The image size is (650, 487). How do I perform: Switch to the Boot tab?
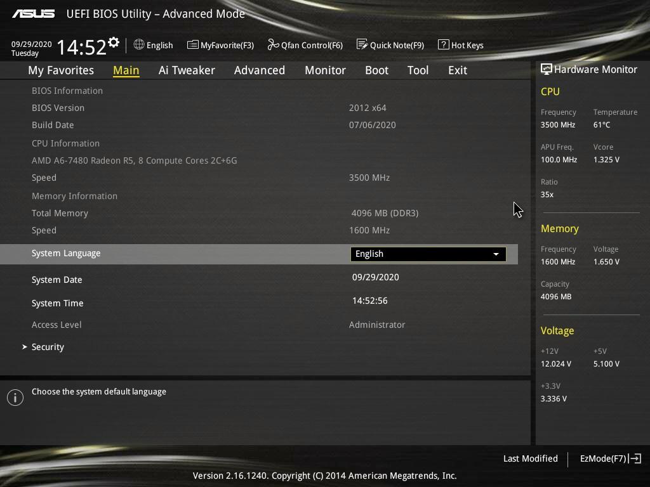point(377,70)
